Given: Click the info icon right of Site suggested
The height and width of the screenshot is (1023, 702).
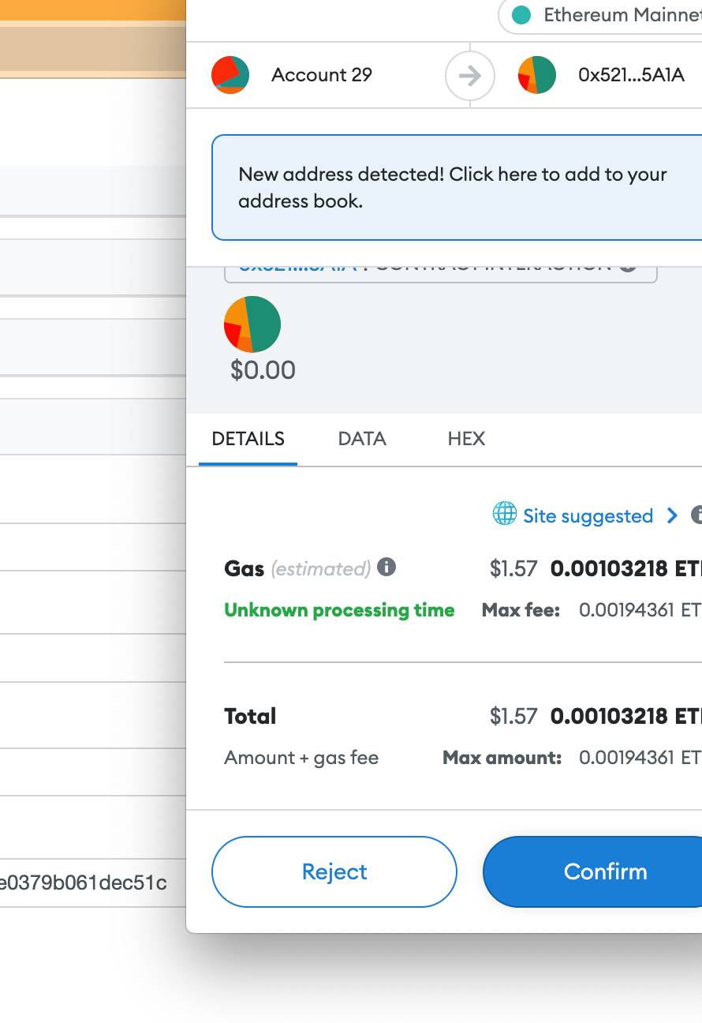Looking at the screenshot, I should [696, 515].
